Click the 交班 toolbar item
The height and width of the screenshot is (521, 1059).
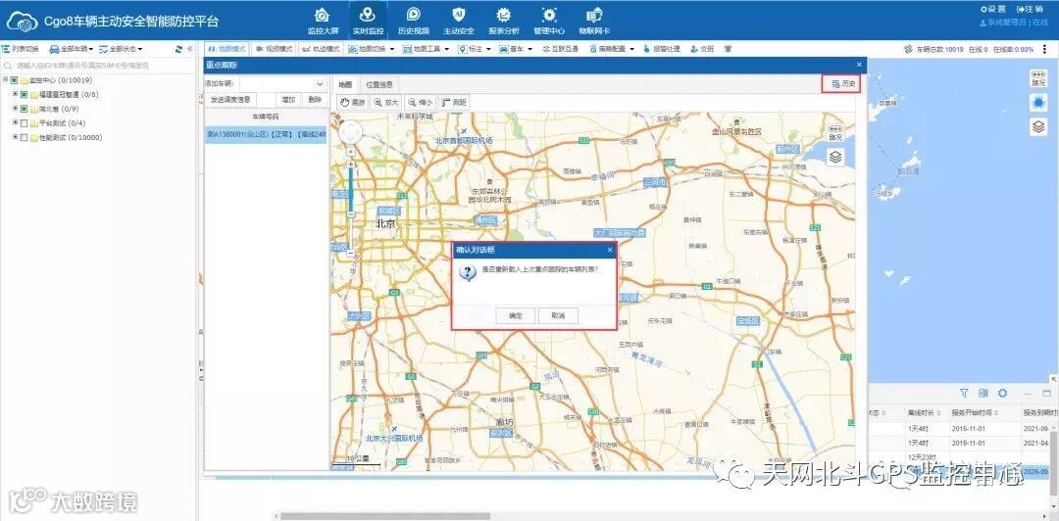coord(702,49)
